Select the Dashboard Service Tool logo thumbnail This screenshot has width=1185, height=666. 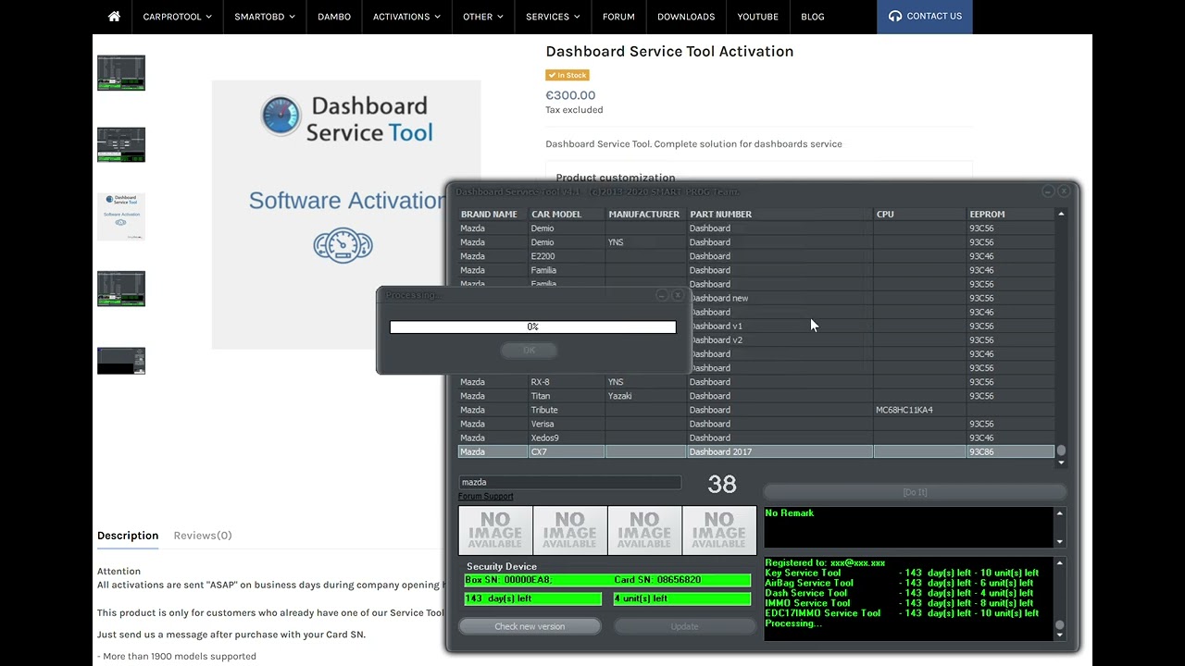pyautogui.click(x=121, y=216)
